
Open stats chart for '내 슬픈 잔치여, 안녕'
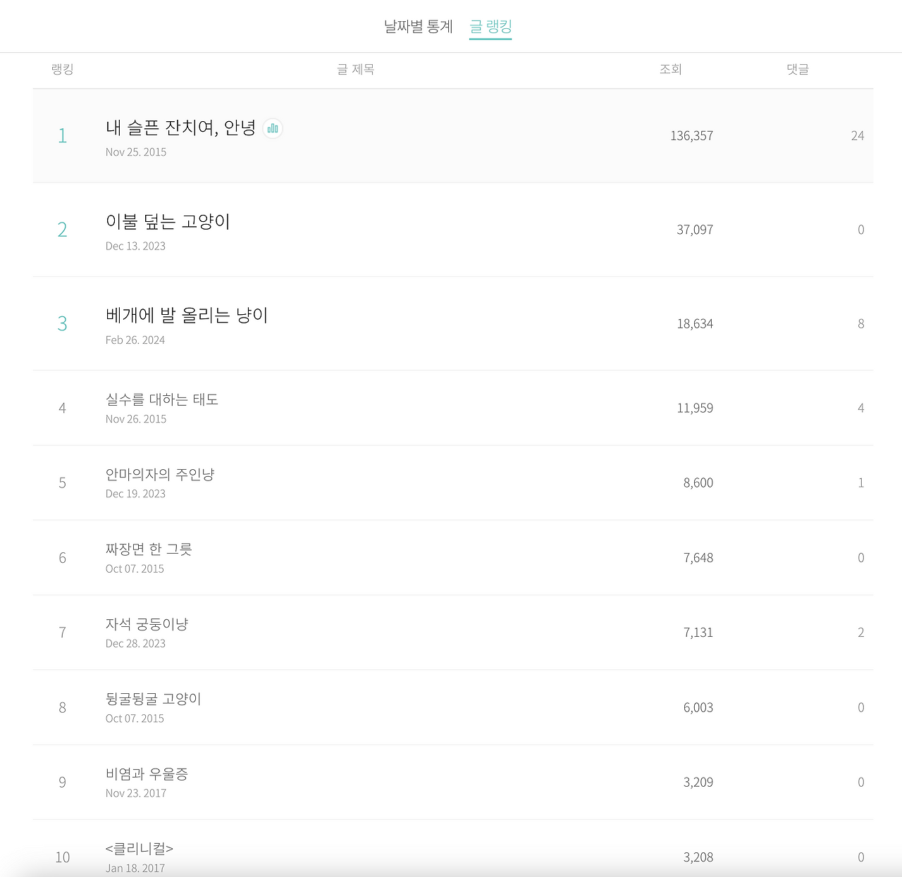[273, 128]
